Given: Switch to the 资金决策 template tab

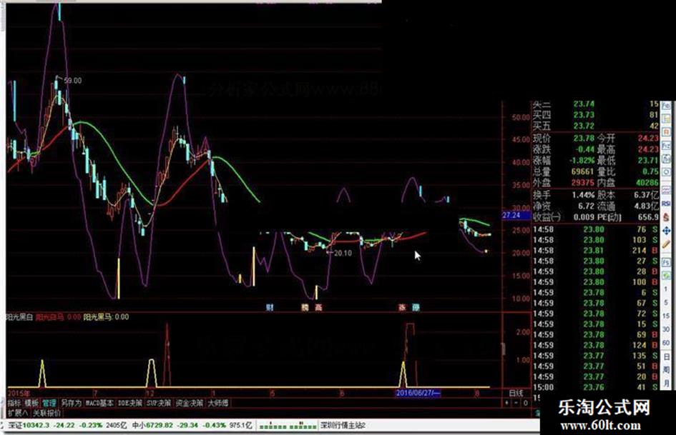Looking at the screenshot, I should coord(190,403).
